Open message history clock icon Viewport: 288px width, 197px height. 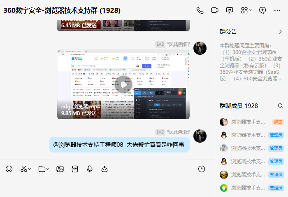pos(202,169)
